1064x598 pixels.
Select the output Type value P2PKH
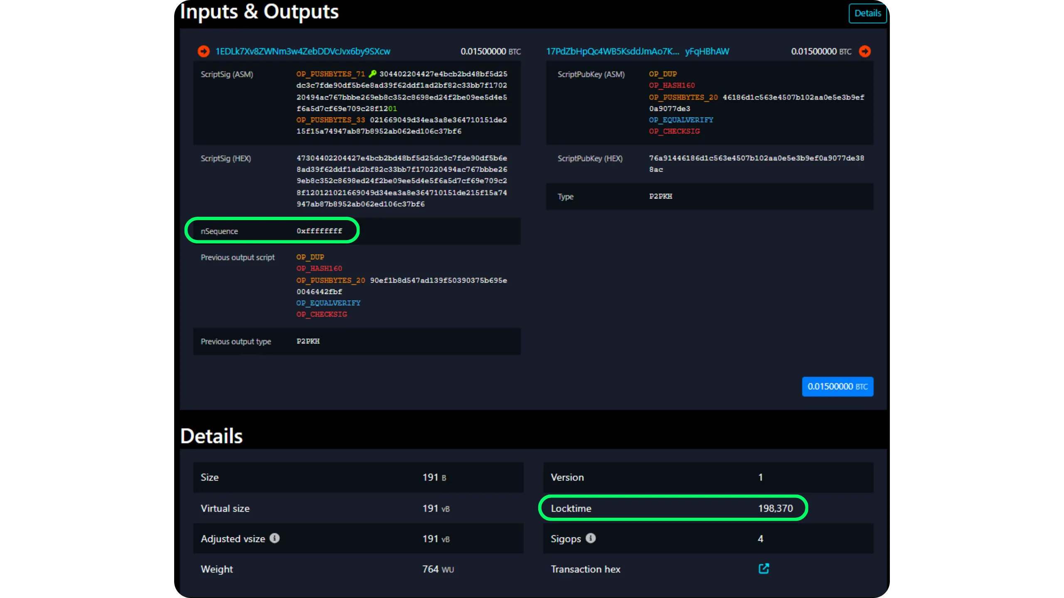(661, 196)
